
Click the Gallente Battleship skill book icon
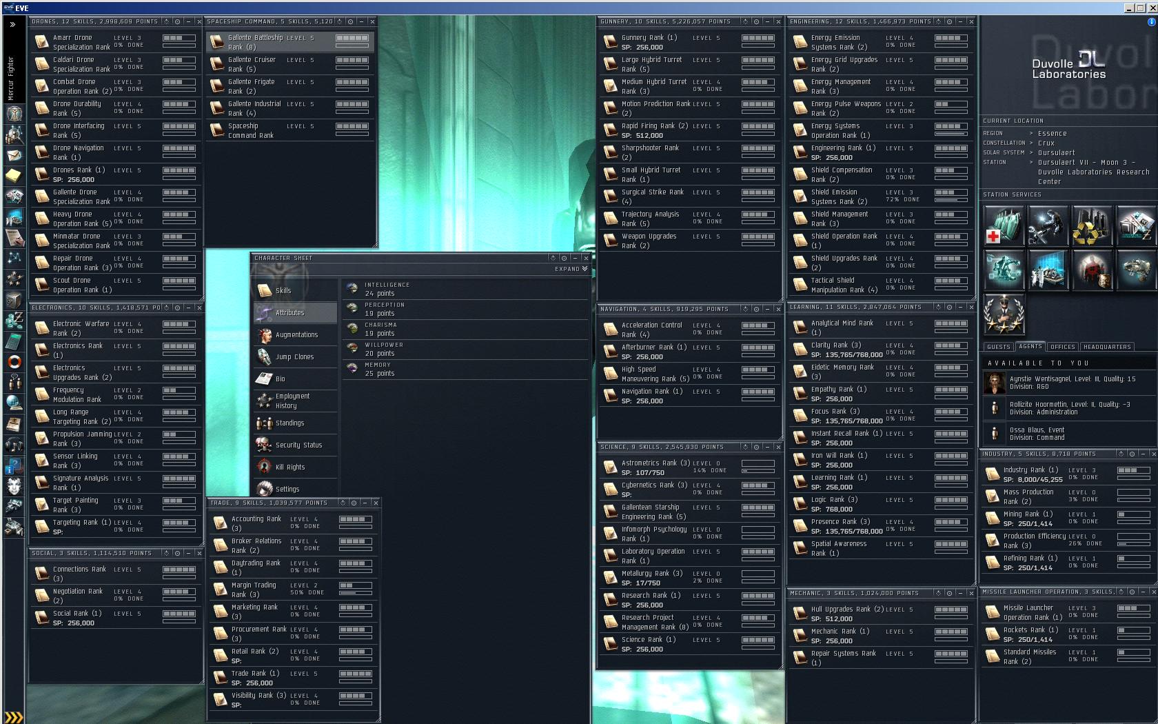(216, 42)
